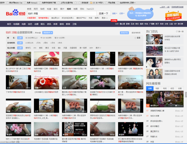Screen dimensions: 187x144
Task: Select 全部 in the 时长 filter row
Action: pos(20,38)
